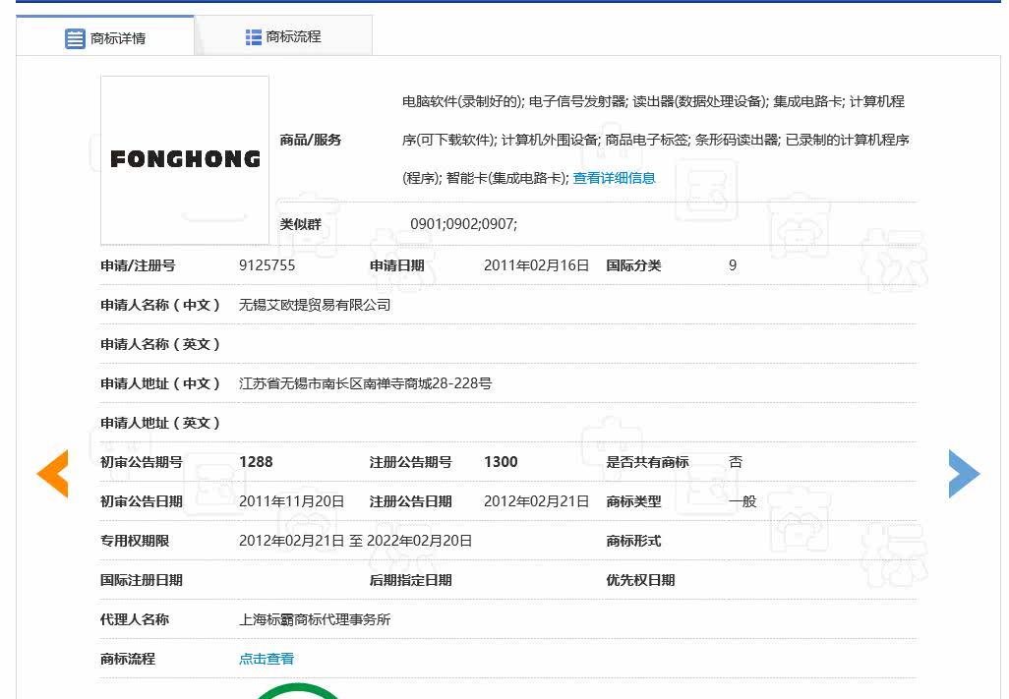The height and width of the screenshot is (699, 1009).
Task: Click the orange previous-record arrow
Action: (x=53, y=474)
